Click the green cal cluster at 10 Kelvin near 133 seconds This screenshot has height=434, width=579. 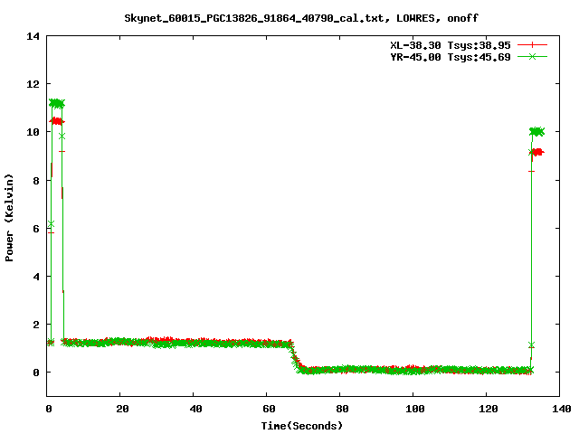[536, 131]
